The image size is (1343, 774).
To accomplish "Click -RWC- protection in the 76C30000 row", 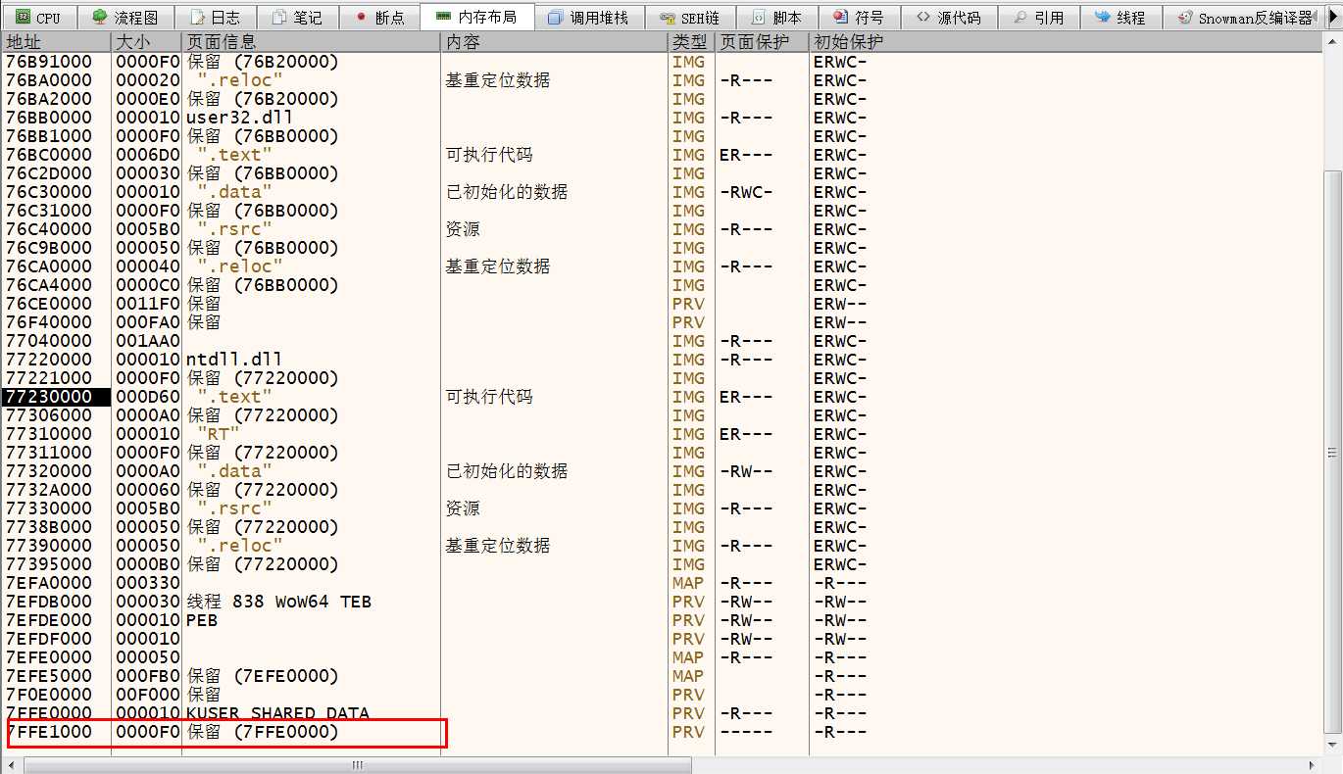I will coord(746,192).
